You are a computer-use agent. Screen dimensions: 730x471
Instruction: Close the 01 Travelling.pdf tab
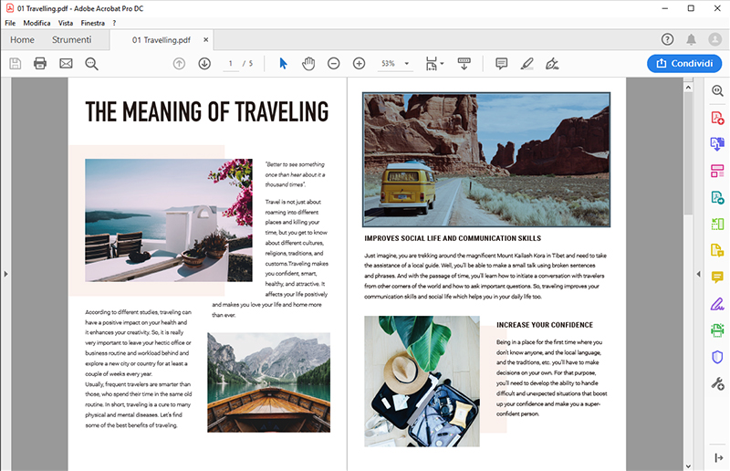tap(207, 40)
